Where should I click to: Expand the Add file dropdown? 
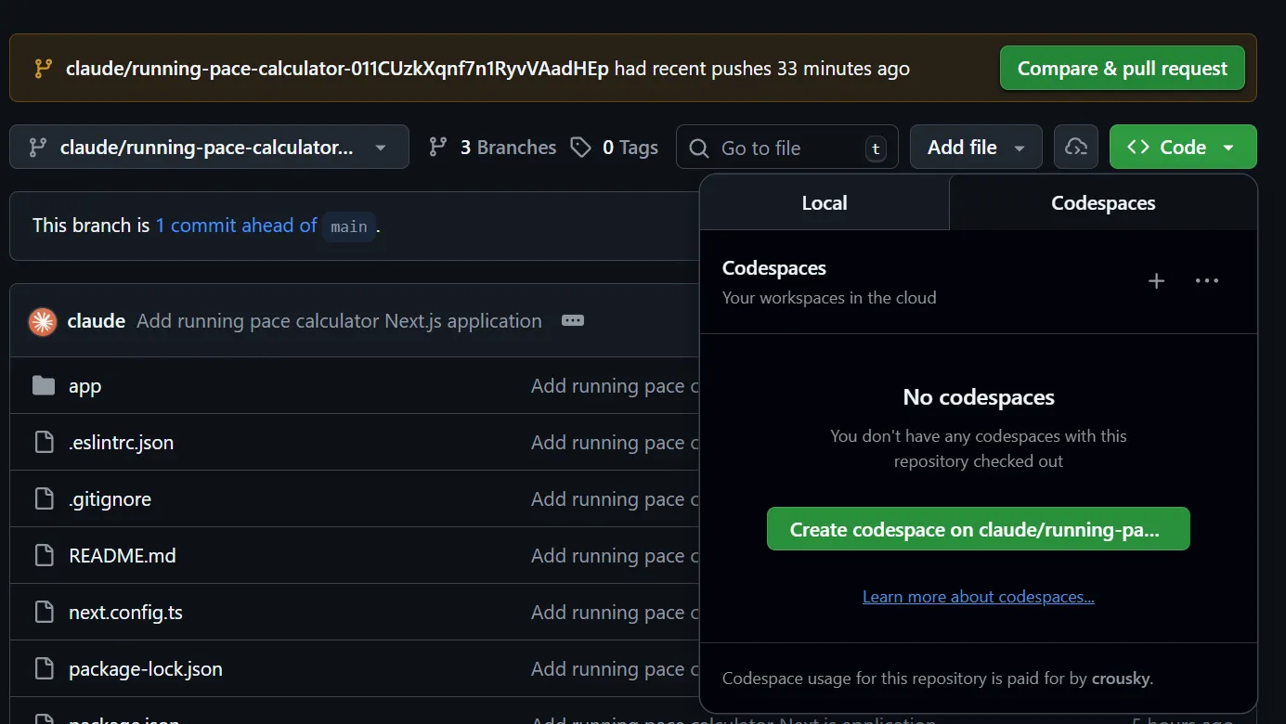975,148
